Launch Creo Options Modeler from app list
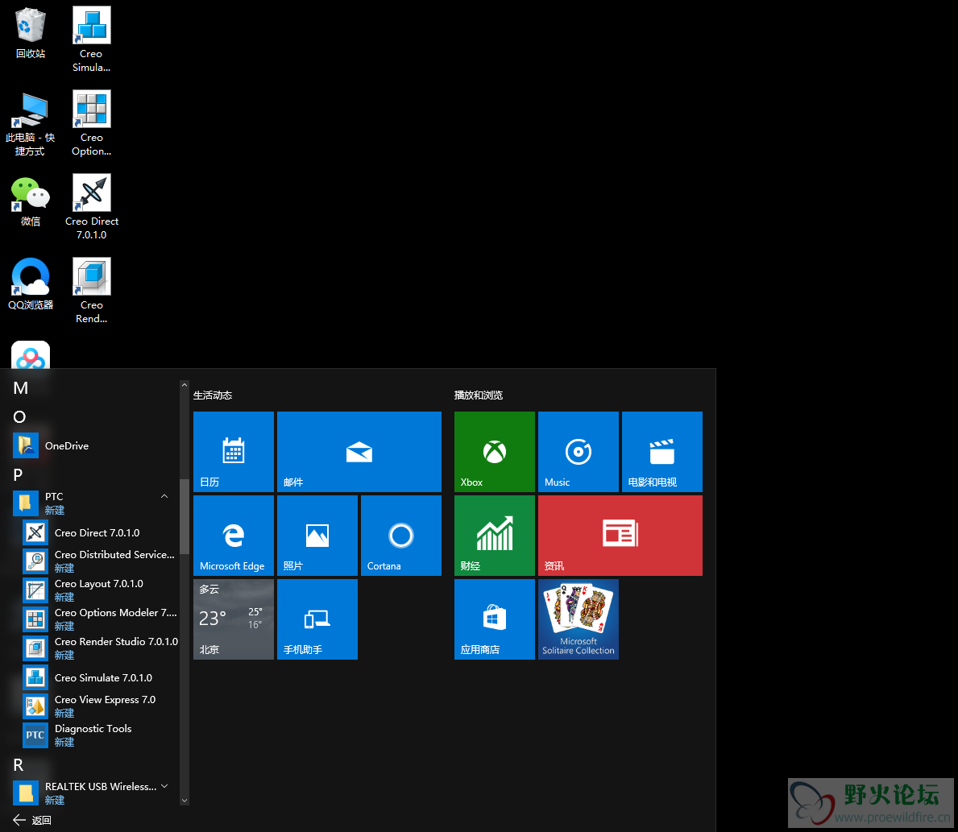The width and height of the screenshot is (958, 832). (x=100, y=619)
